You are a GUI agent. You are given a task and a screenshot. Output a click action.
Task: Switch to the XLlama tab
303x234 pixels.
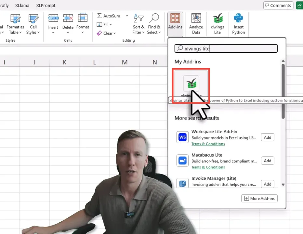(22, 6)
